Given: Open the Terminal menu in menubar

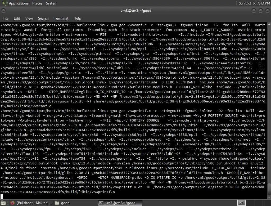Looking at the screenshot, I should tap(61, 18).
